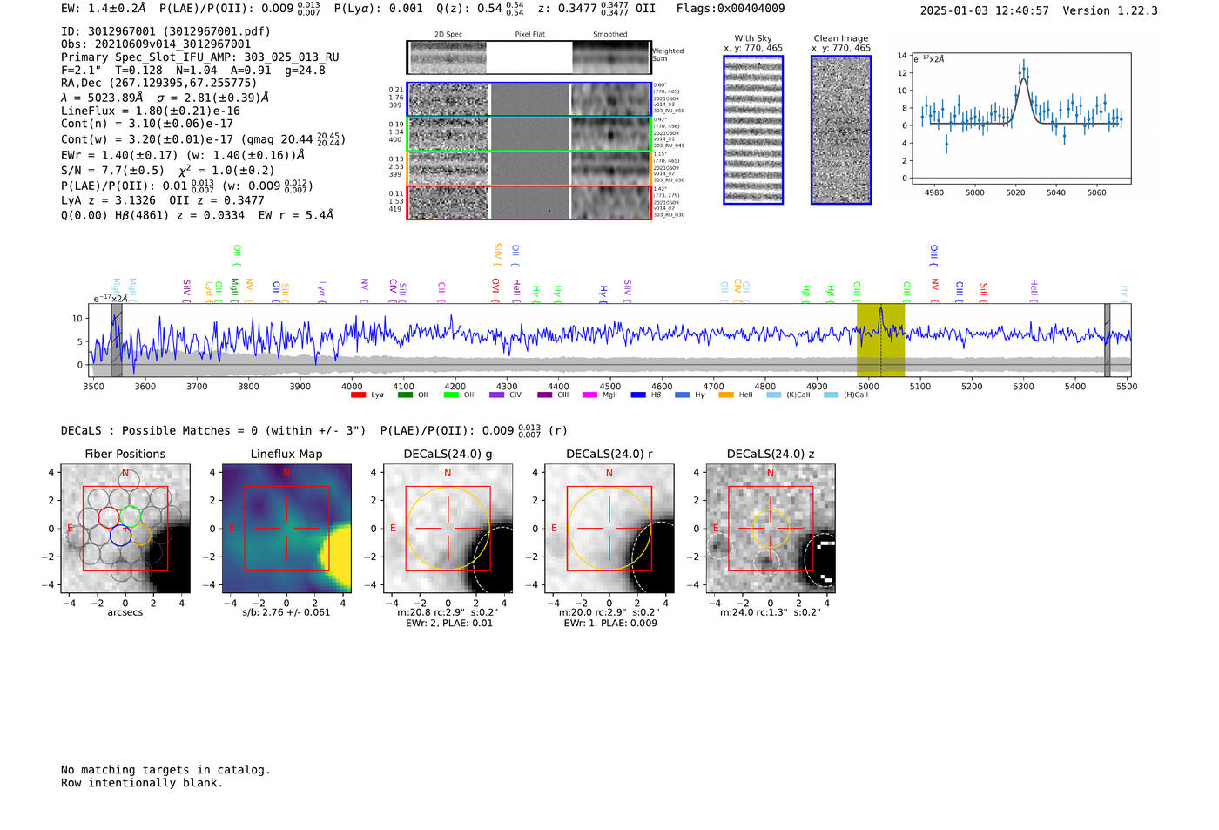Click the 'Row intentionally blank.' text
This screenshot has width=1219, height=830.
(x=142, y=783)
